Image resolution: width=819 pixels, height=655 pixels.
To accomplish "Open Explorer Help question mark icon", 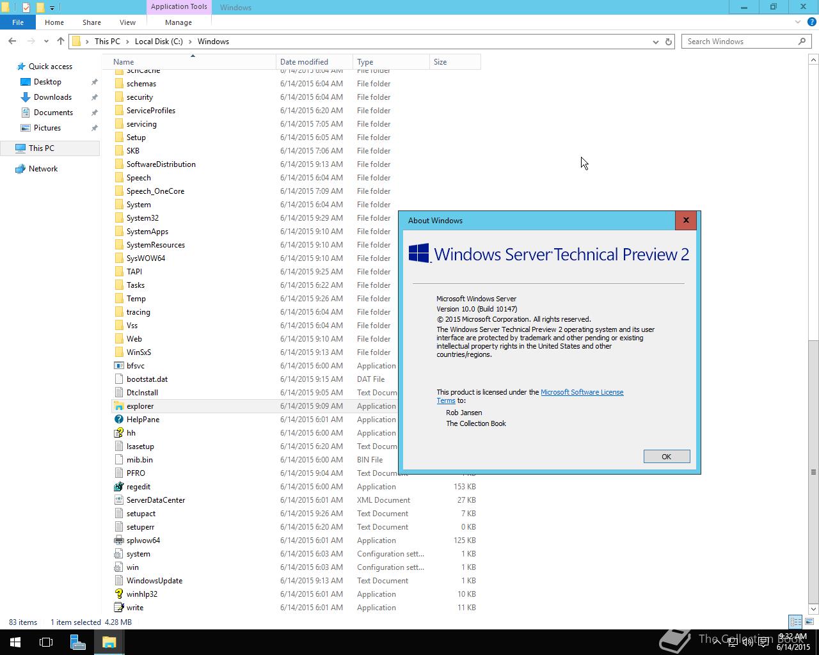I will 811,22.
